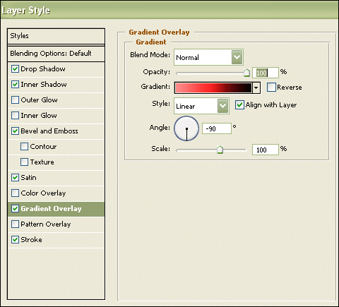The height and width of the screenshot is (307, 339).
Task: Disable the Drop Shadow effect checkbox
Action: tap(15, 69)
